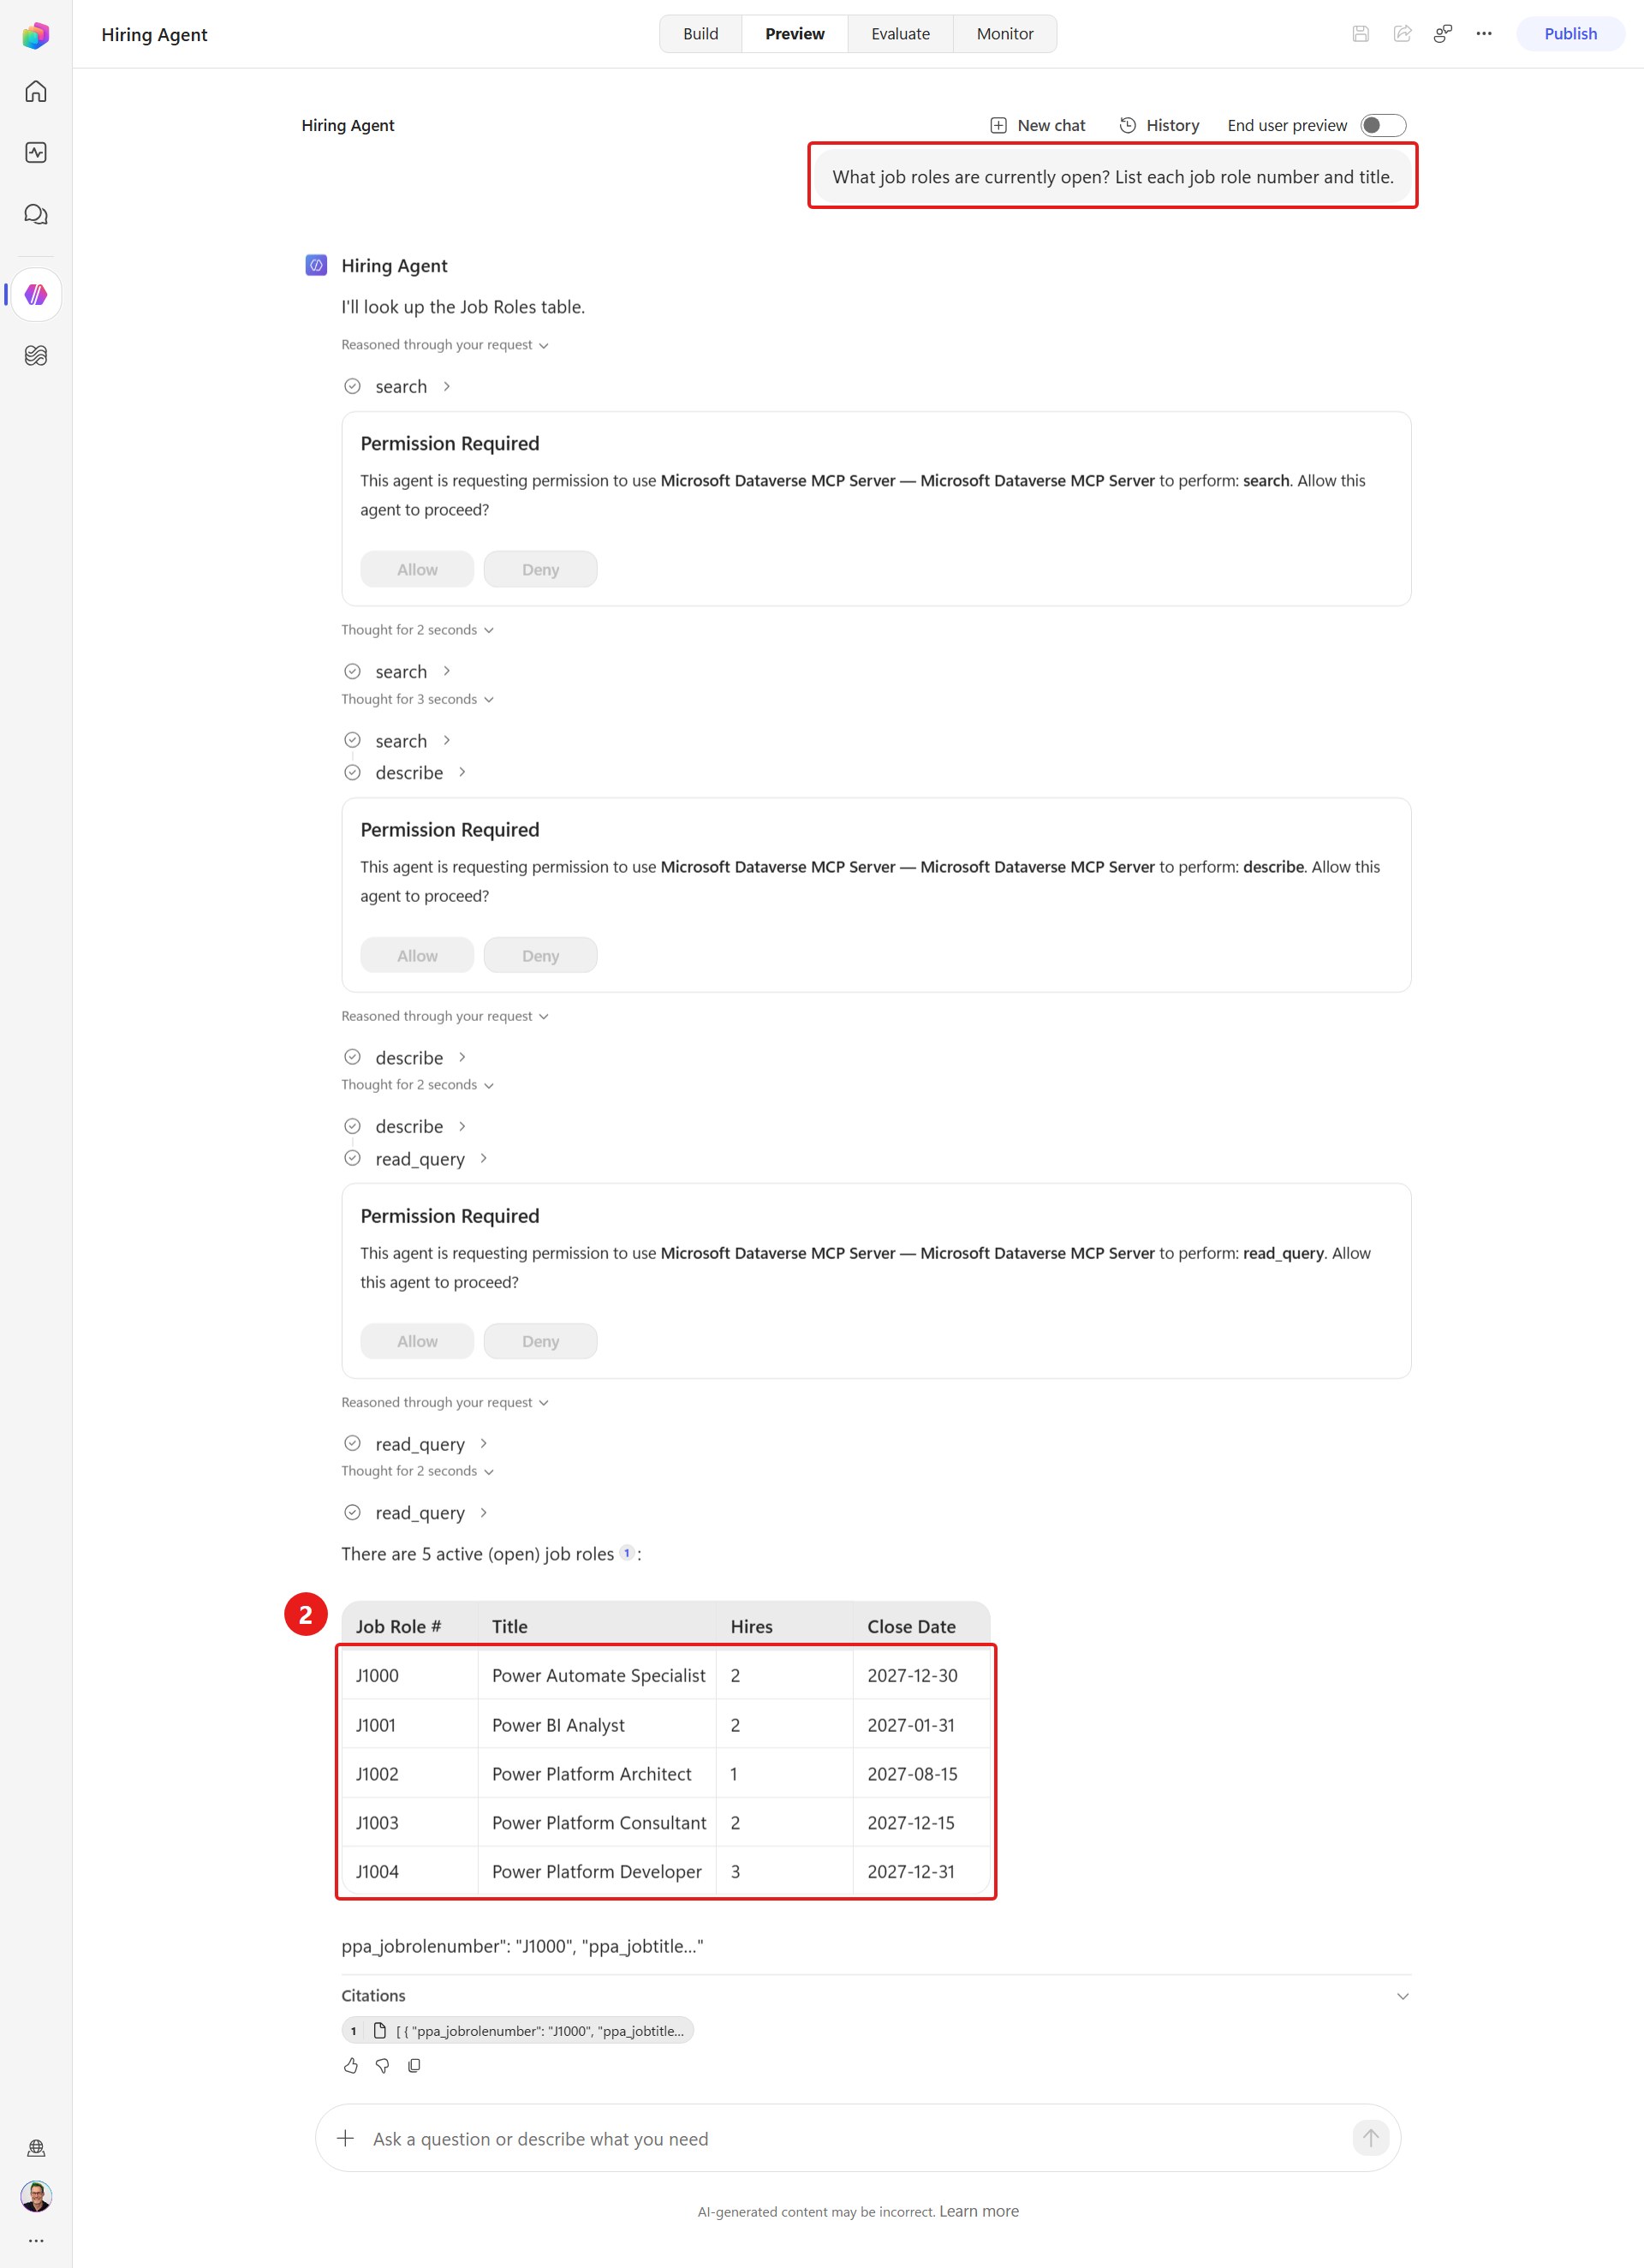Open citation chip ppa_jobrolenumber J1000
Viewport: 1644px width, 2268px height.
(x=517, y=2031)
